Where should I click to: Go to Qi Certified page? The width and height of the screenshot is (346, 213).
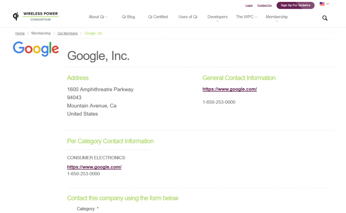pos(158,17)
